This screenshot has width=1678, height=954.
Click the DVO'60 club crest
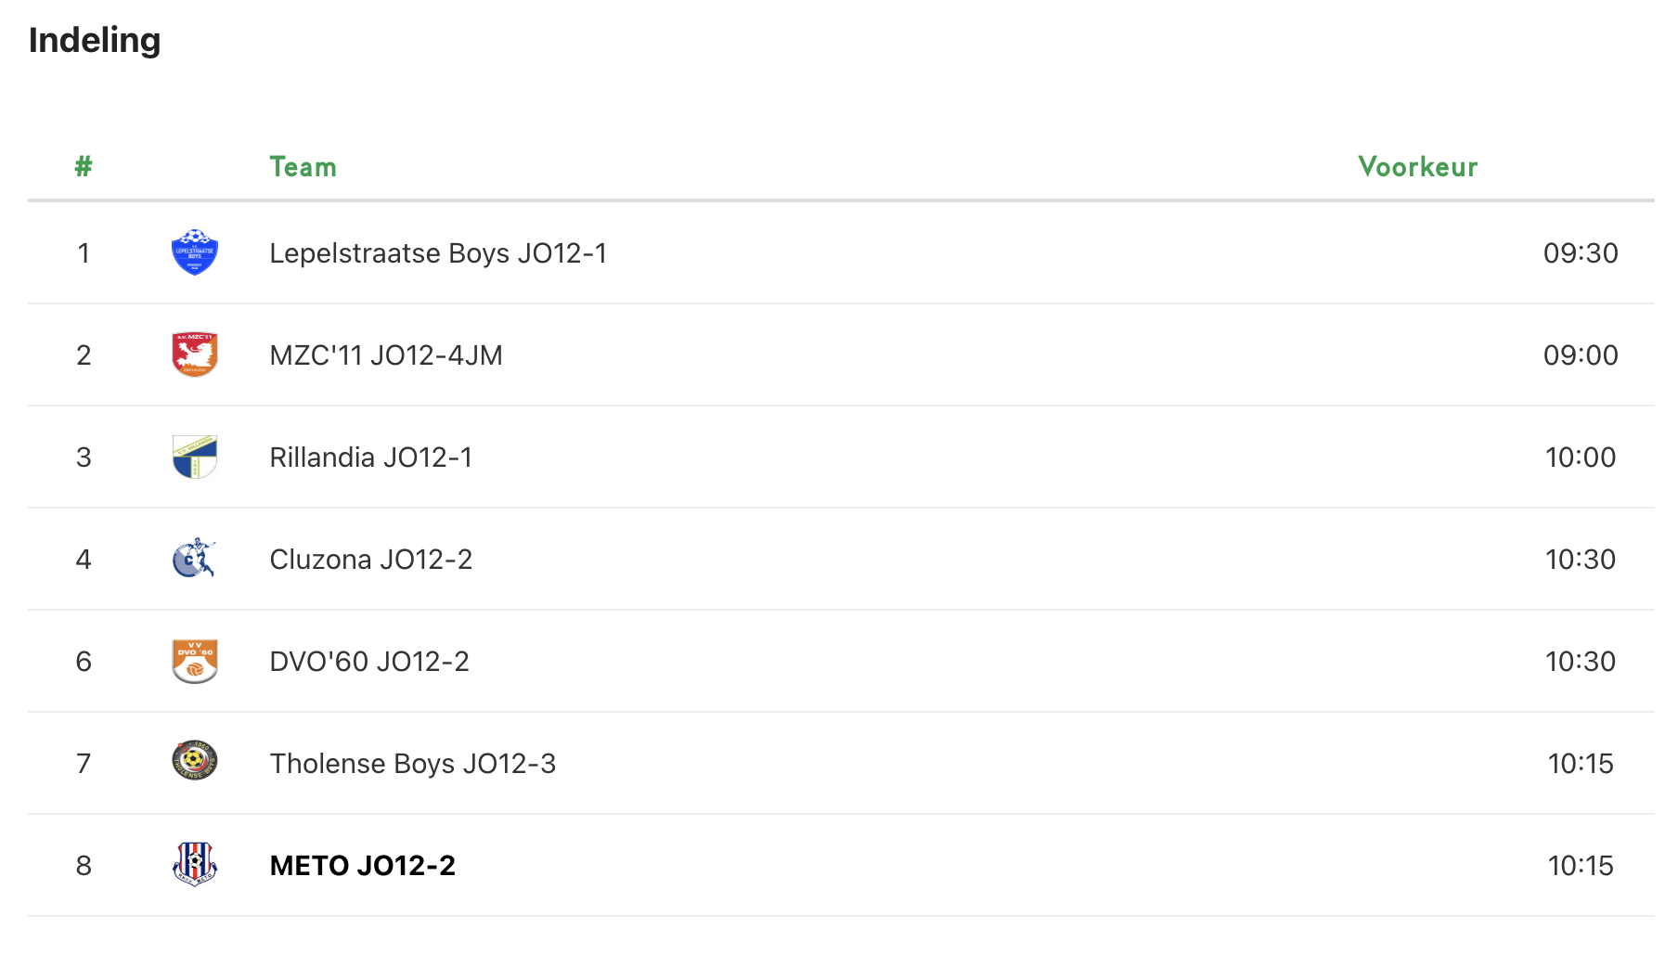195,661
